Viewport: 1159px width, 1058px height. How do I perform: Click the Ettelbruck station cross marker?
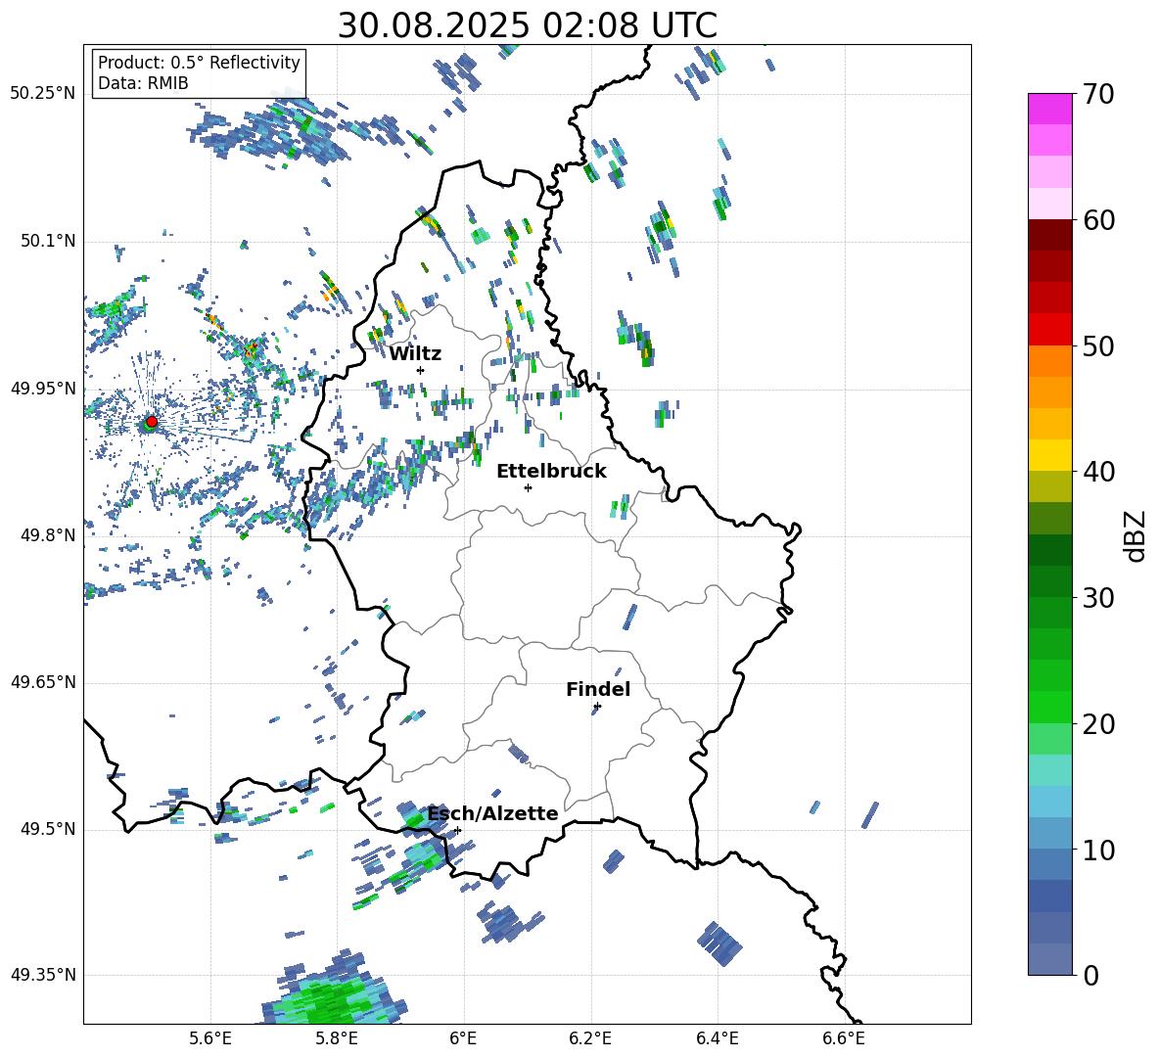[x=528, y=487]
